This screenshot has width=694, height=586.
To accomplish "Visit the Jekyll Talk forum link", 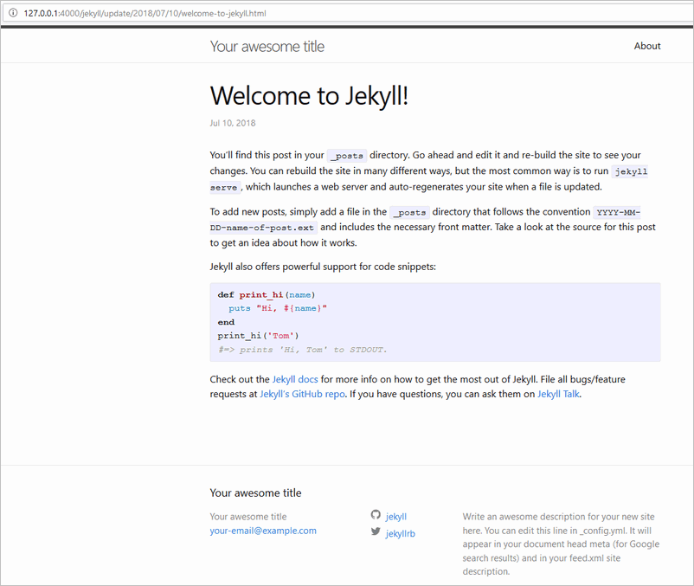I will click(557, 394).
